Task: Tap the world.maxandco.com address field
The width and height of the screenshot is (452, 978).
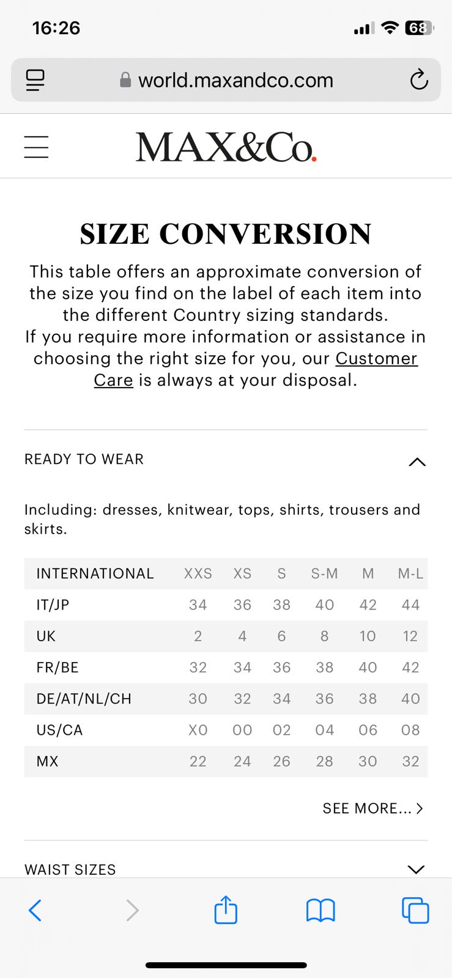Action: click(235, 80)
